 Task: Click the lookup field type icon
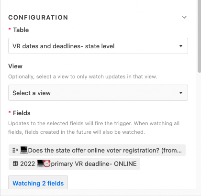(x=15, y=150)
